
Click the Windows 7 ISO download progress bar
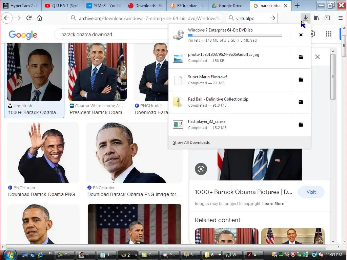(x=235, y=35)
